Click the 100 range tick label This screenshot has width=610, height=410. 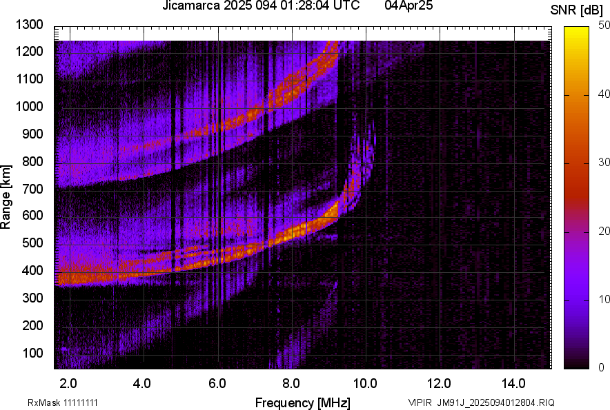(x=32, y=353)
